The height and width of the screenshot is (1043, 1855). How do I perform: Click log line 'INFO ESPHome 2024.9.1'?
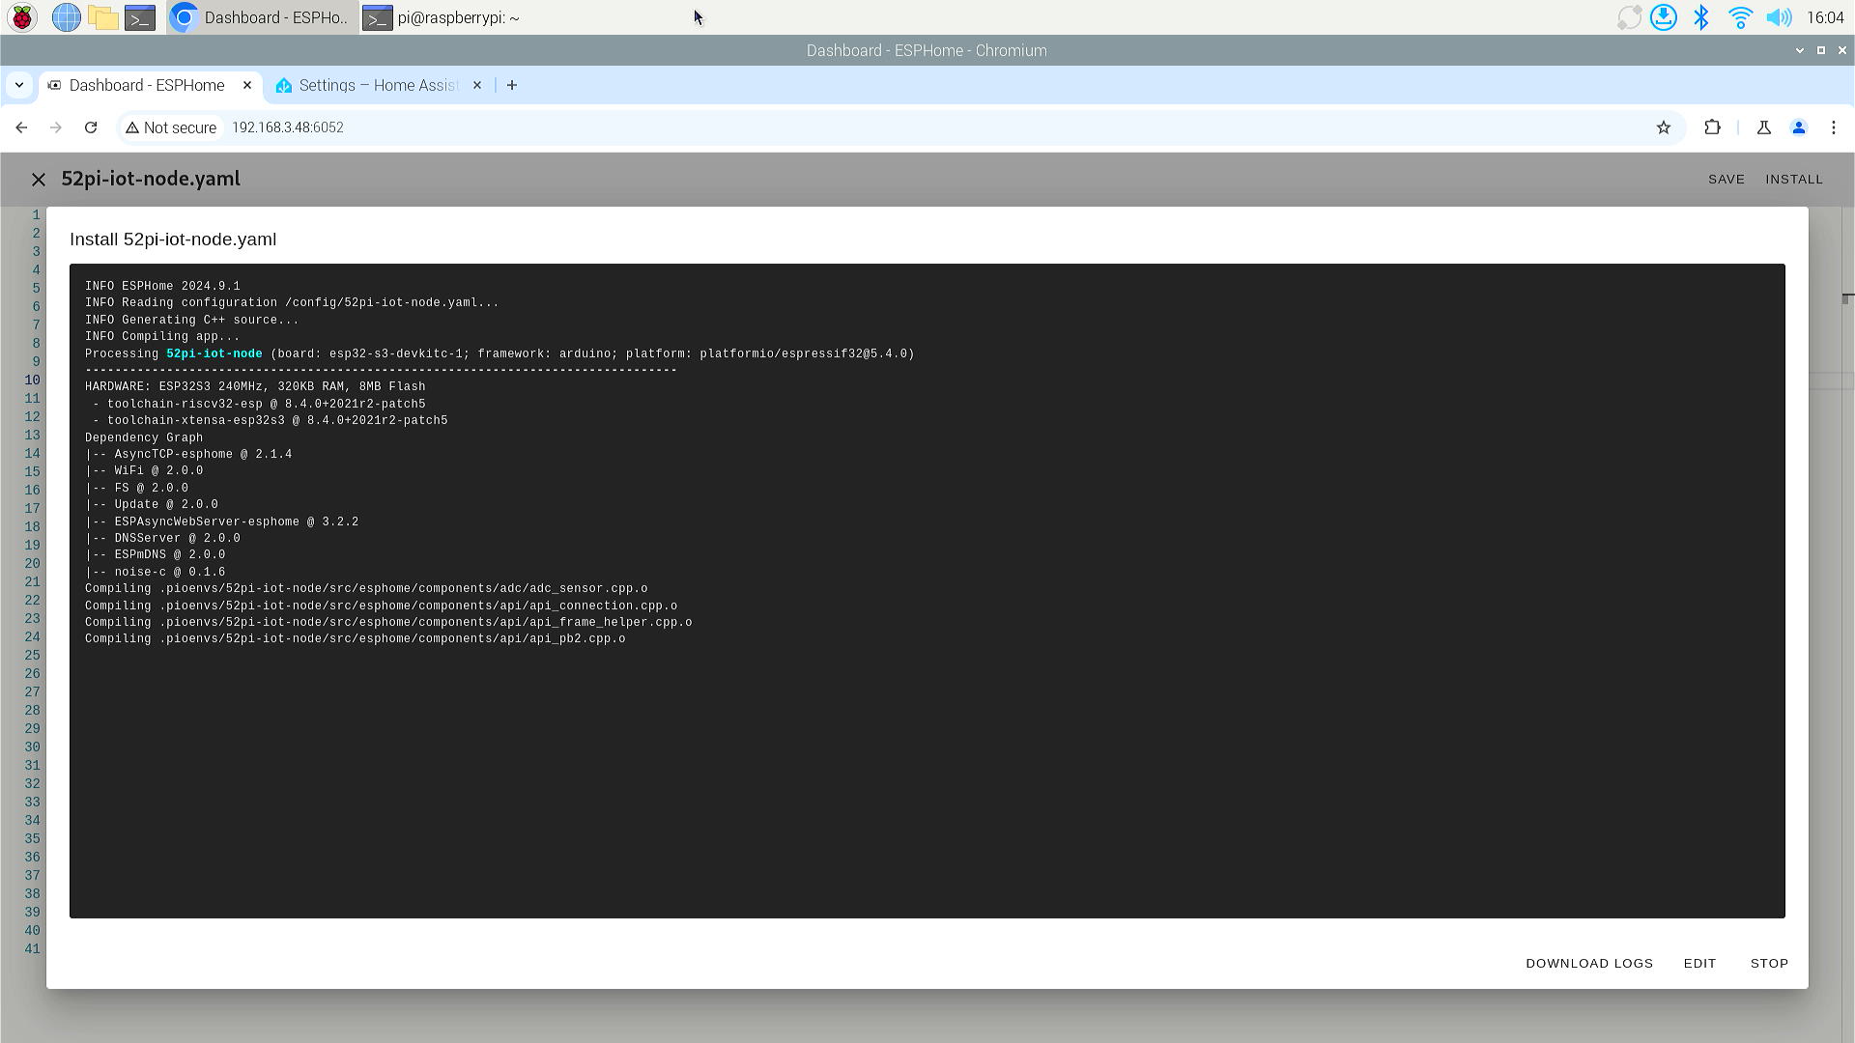point(162,286)
